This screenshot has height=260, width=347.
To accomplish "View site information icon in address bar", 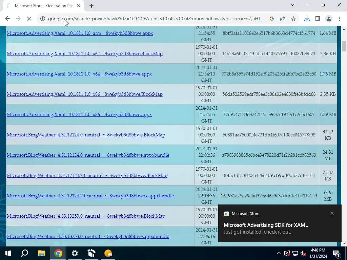I will pyautogui.click(x=42, y=19).
